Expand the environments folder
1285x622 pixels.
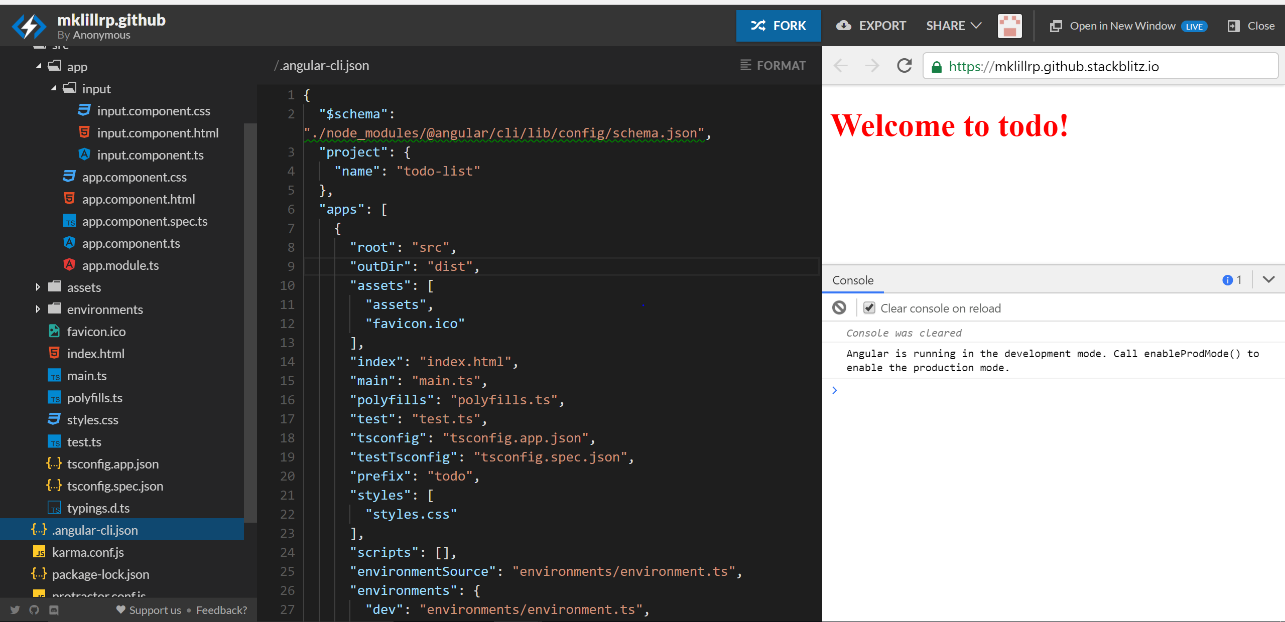[x=38, y=309]
